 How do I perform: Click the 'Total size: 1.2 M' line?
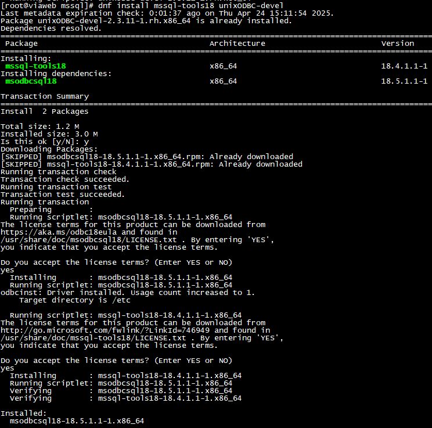pos(40,127)
